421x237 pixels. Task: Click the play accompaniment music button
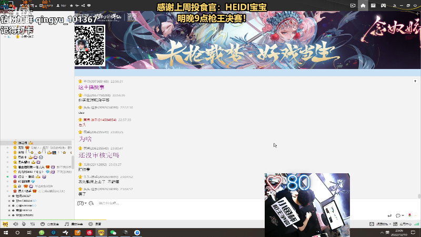(x=74, y=224)
